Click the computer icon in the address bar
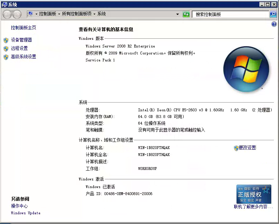Viewport: 279px width, 224px height. click(x=30, y=14)
